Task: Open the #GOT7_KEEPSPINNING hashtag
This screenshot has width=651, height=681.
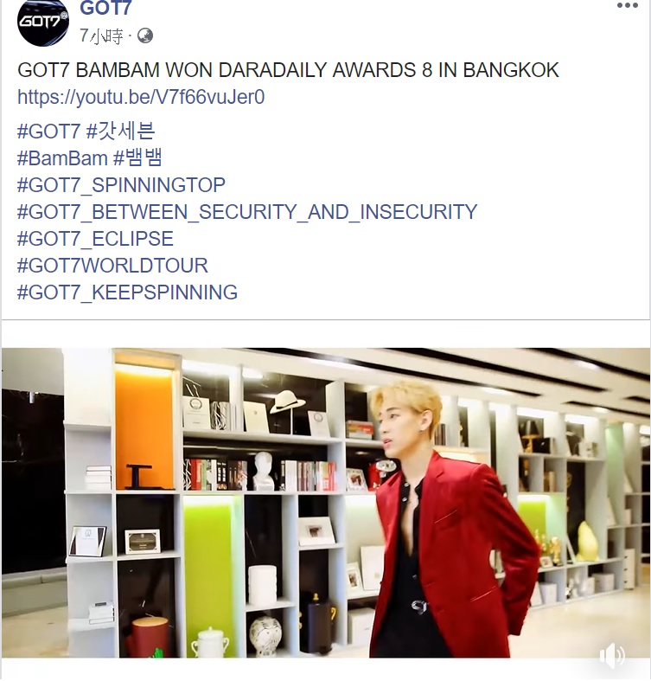Action: click(x=127, y=292)
